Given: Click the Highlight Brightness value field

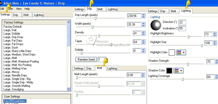Looking at the screenshot, I should click(x=209, y=34).
